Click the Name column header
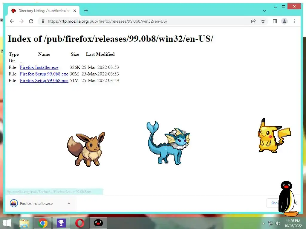 coord(44,54)
